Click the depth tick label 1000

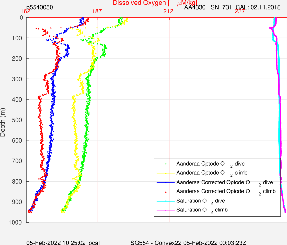click(x=15, y=222)
